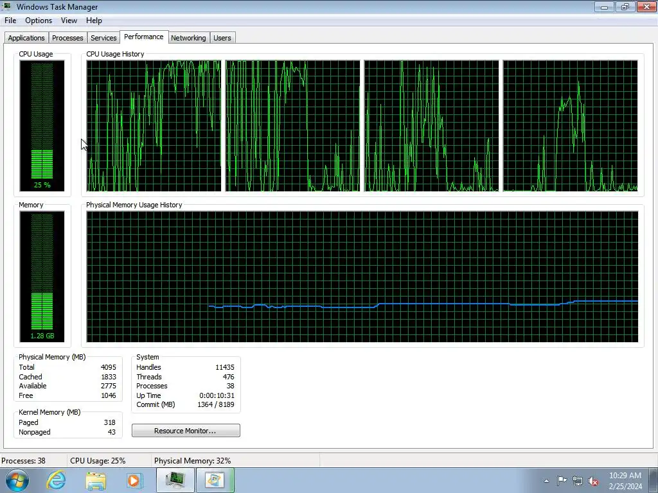This screenshot has width=658, height=493.
Task: Click the Resource Monitor button
Action: [186, 431]
